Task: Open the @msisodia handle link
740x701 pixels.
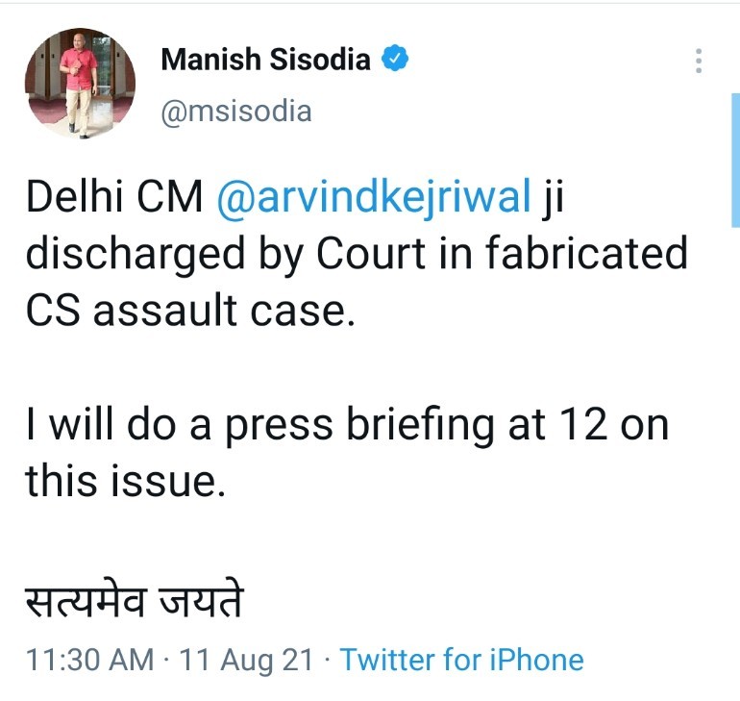Action: pyautogui.click(x=236, y=111)
